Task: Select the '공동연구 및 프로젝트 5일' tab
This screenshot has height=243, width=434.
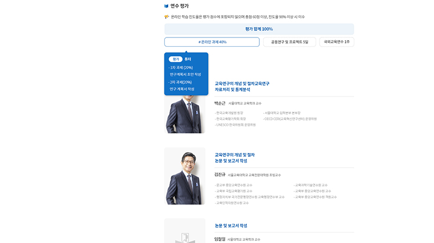Action: [289, 42]
